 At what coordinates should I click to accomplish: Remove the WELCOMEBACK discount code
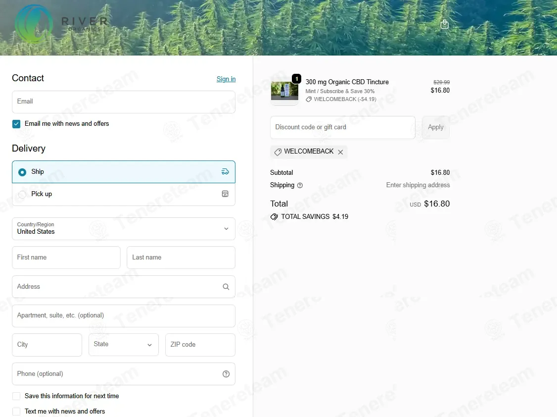pos(340,152)
